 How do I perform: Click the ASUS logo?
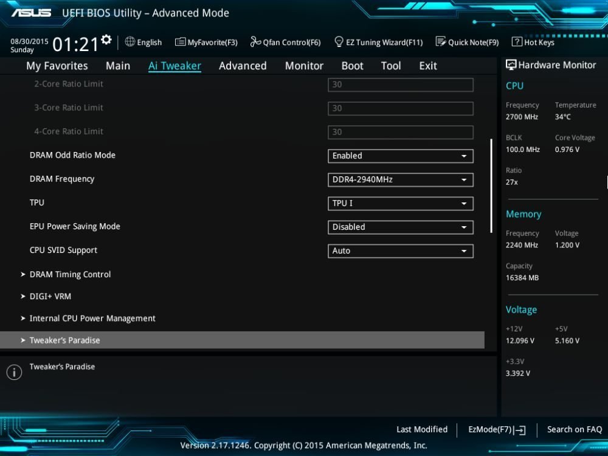pos(31,13)
